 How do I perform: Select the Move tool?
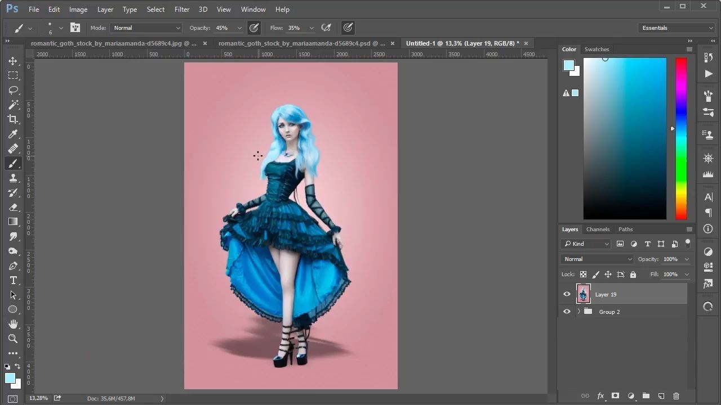(x=13, y=61)
